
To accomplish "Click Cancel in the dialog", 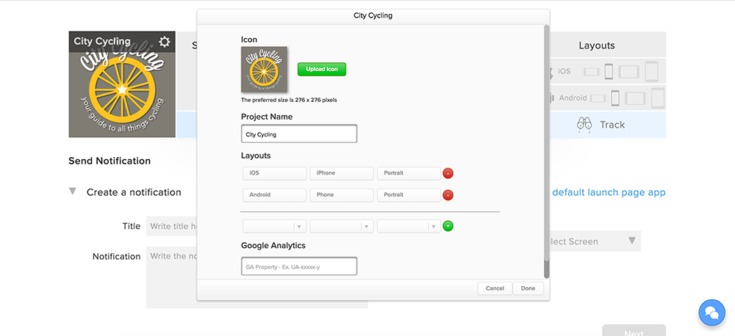I will click(495, 288).
